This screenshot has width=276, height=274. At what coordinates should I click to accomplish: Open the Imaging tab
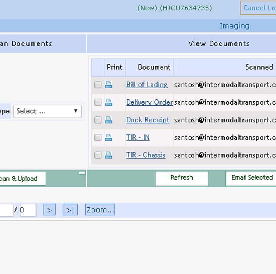point(234,26)
